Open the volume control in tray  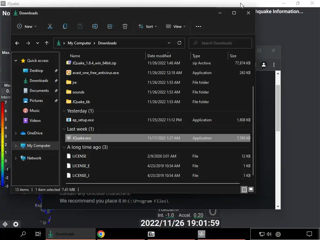tap(269, 234)
